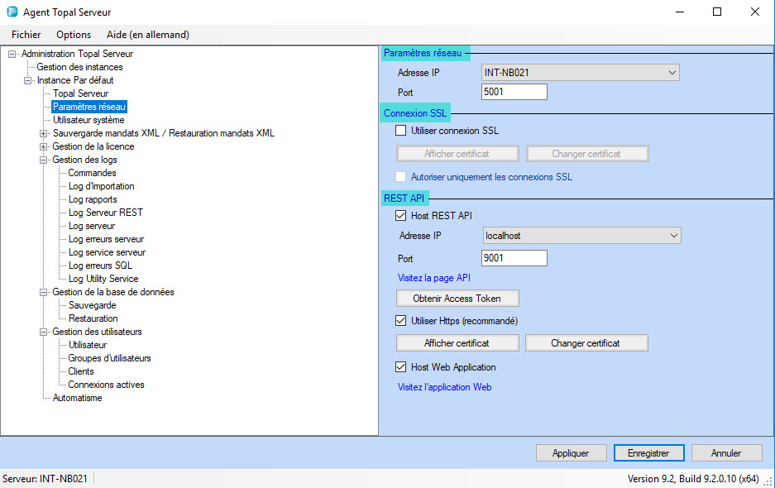The width and height of the screenshot is (775, 488).
Task: Click the Obtenir Access Token button
Action: coord(458,299)
